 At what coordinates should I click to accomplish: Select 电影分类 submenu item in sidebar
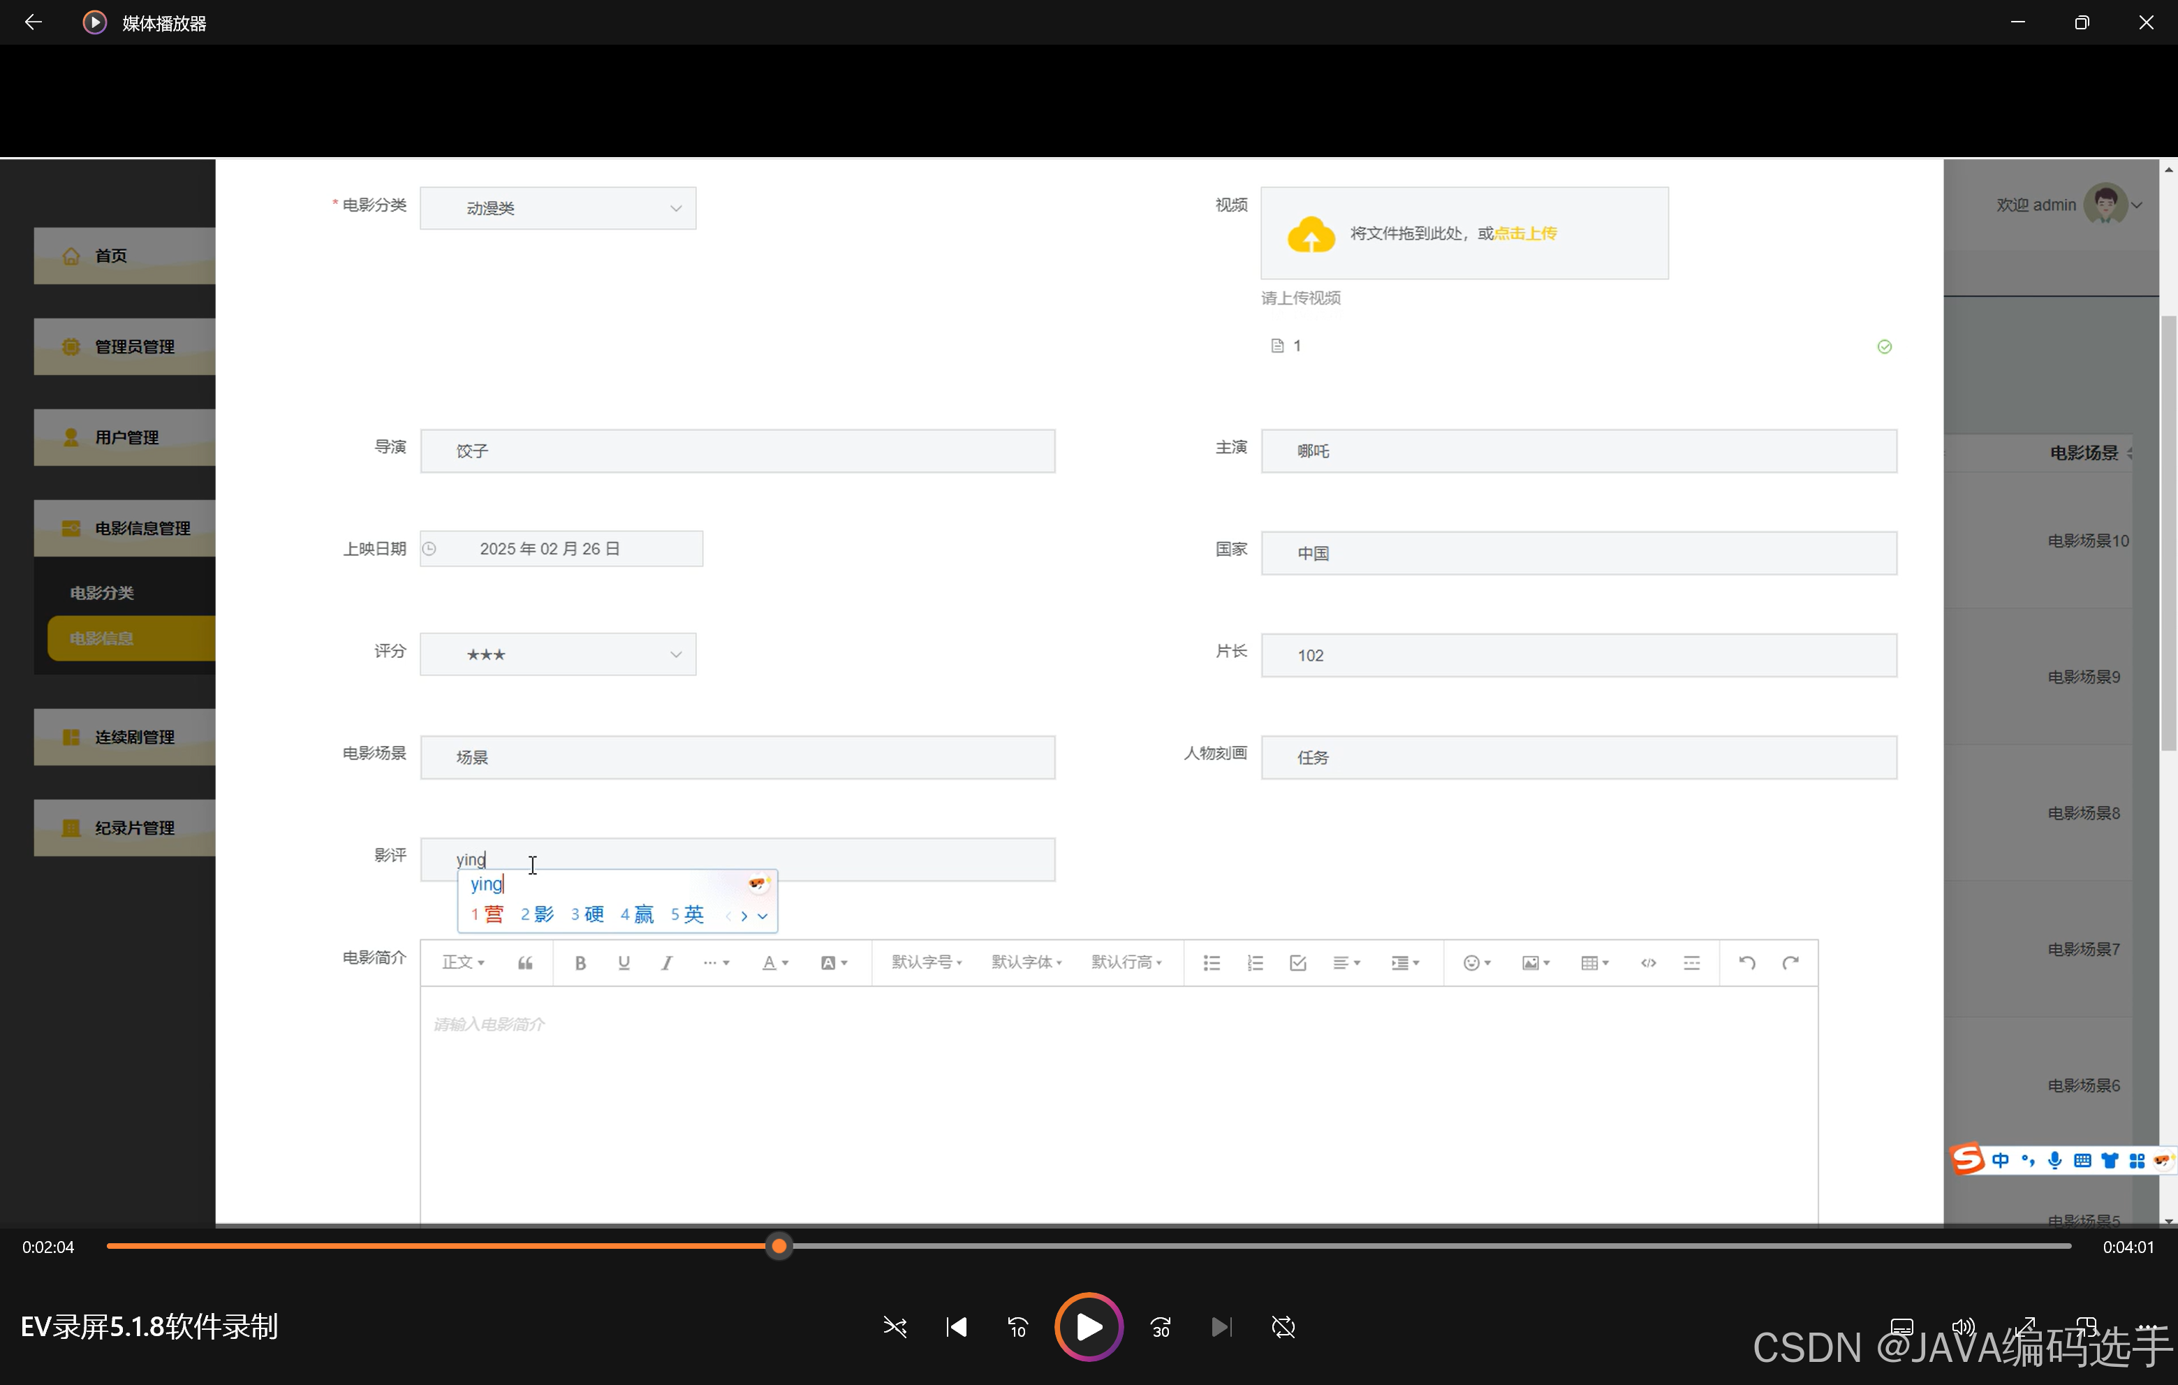coord(102,592)
